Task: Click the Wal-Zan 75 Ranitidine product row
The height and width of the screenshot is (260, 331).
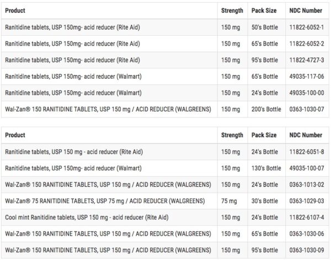Action: click(165, 201)
